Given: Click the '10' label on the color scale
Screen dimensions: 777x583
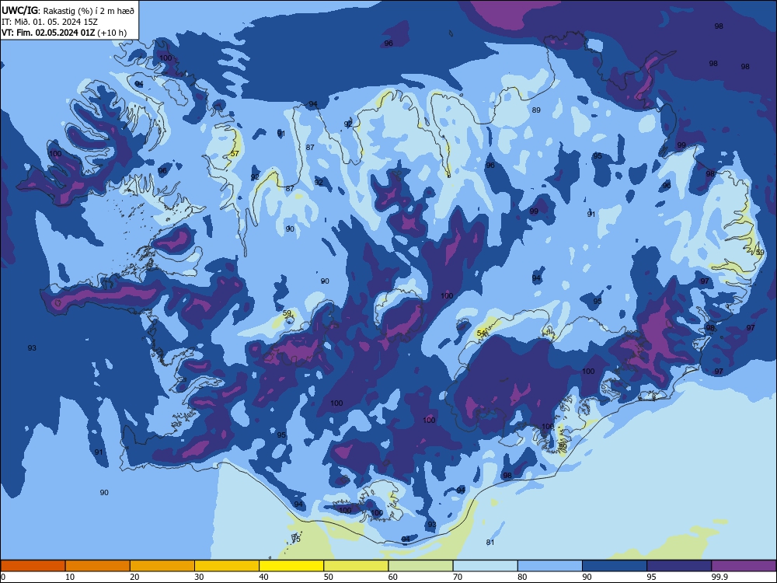Looking at the screenshot, I should 70,577.
